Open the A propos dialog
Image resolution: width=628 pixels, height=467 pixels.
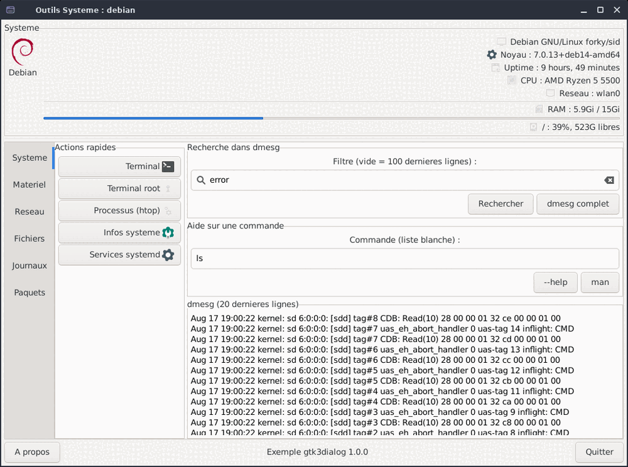(x=32, y=452)
